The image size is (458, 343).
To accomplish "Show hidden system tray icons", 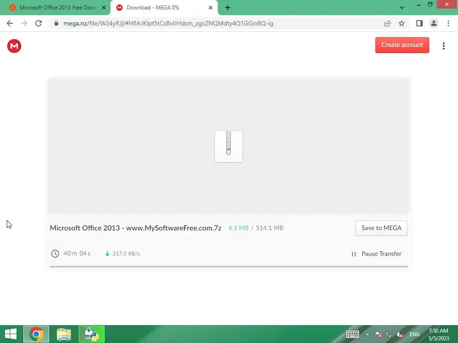I will (368, 335).
